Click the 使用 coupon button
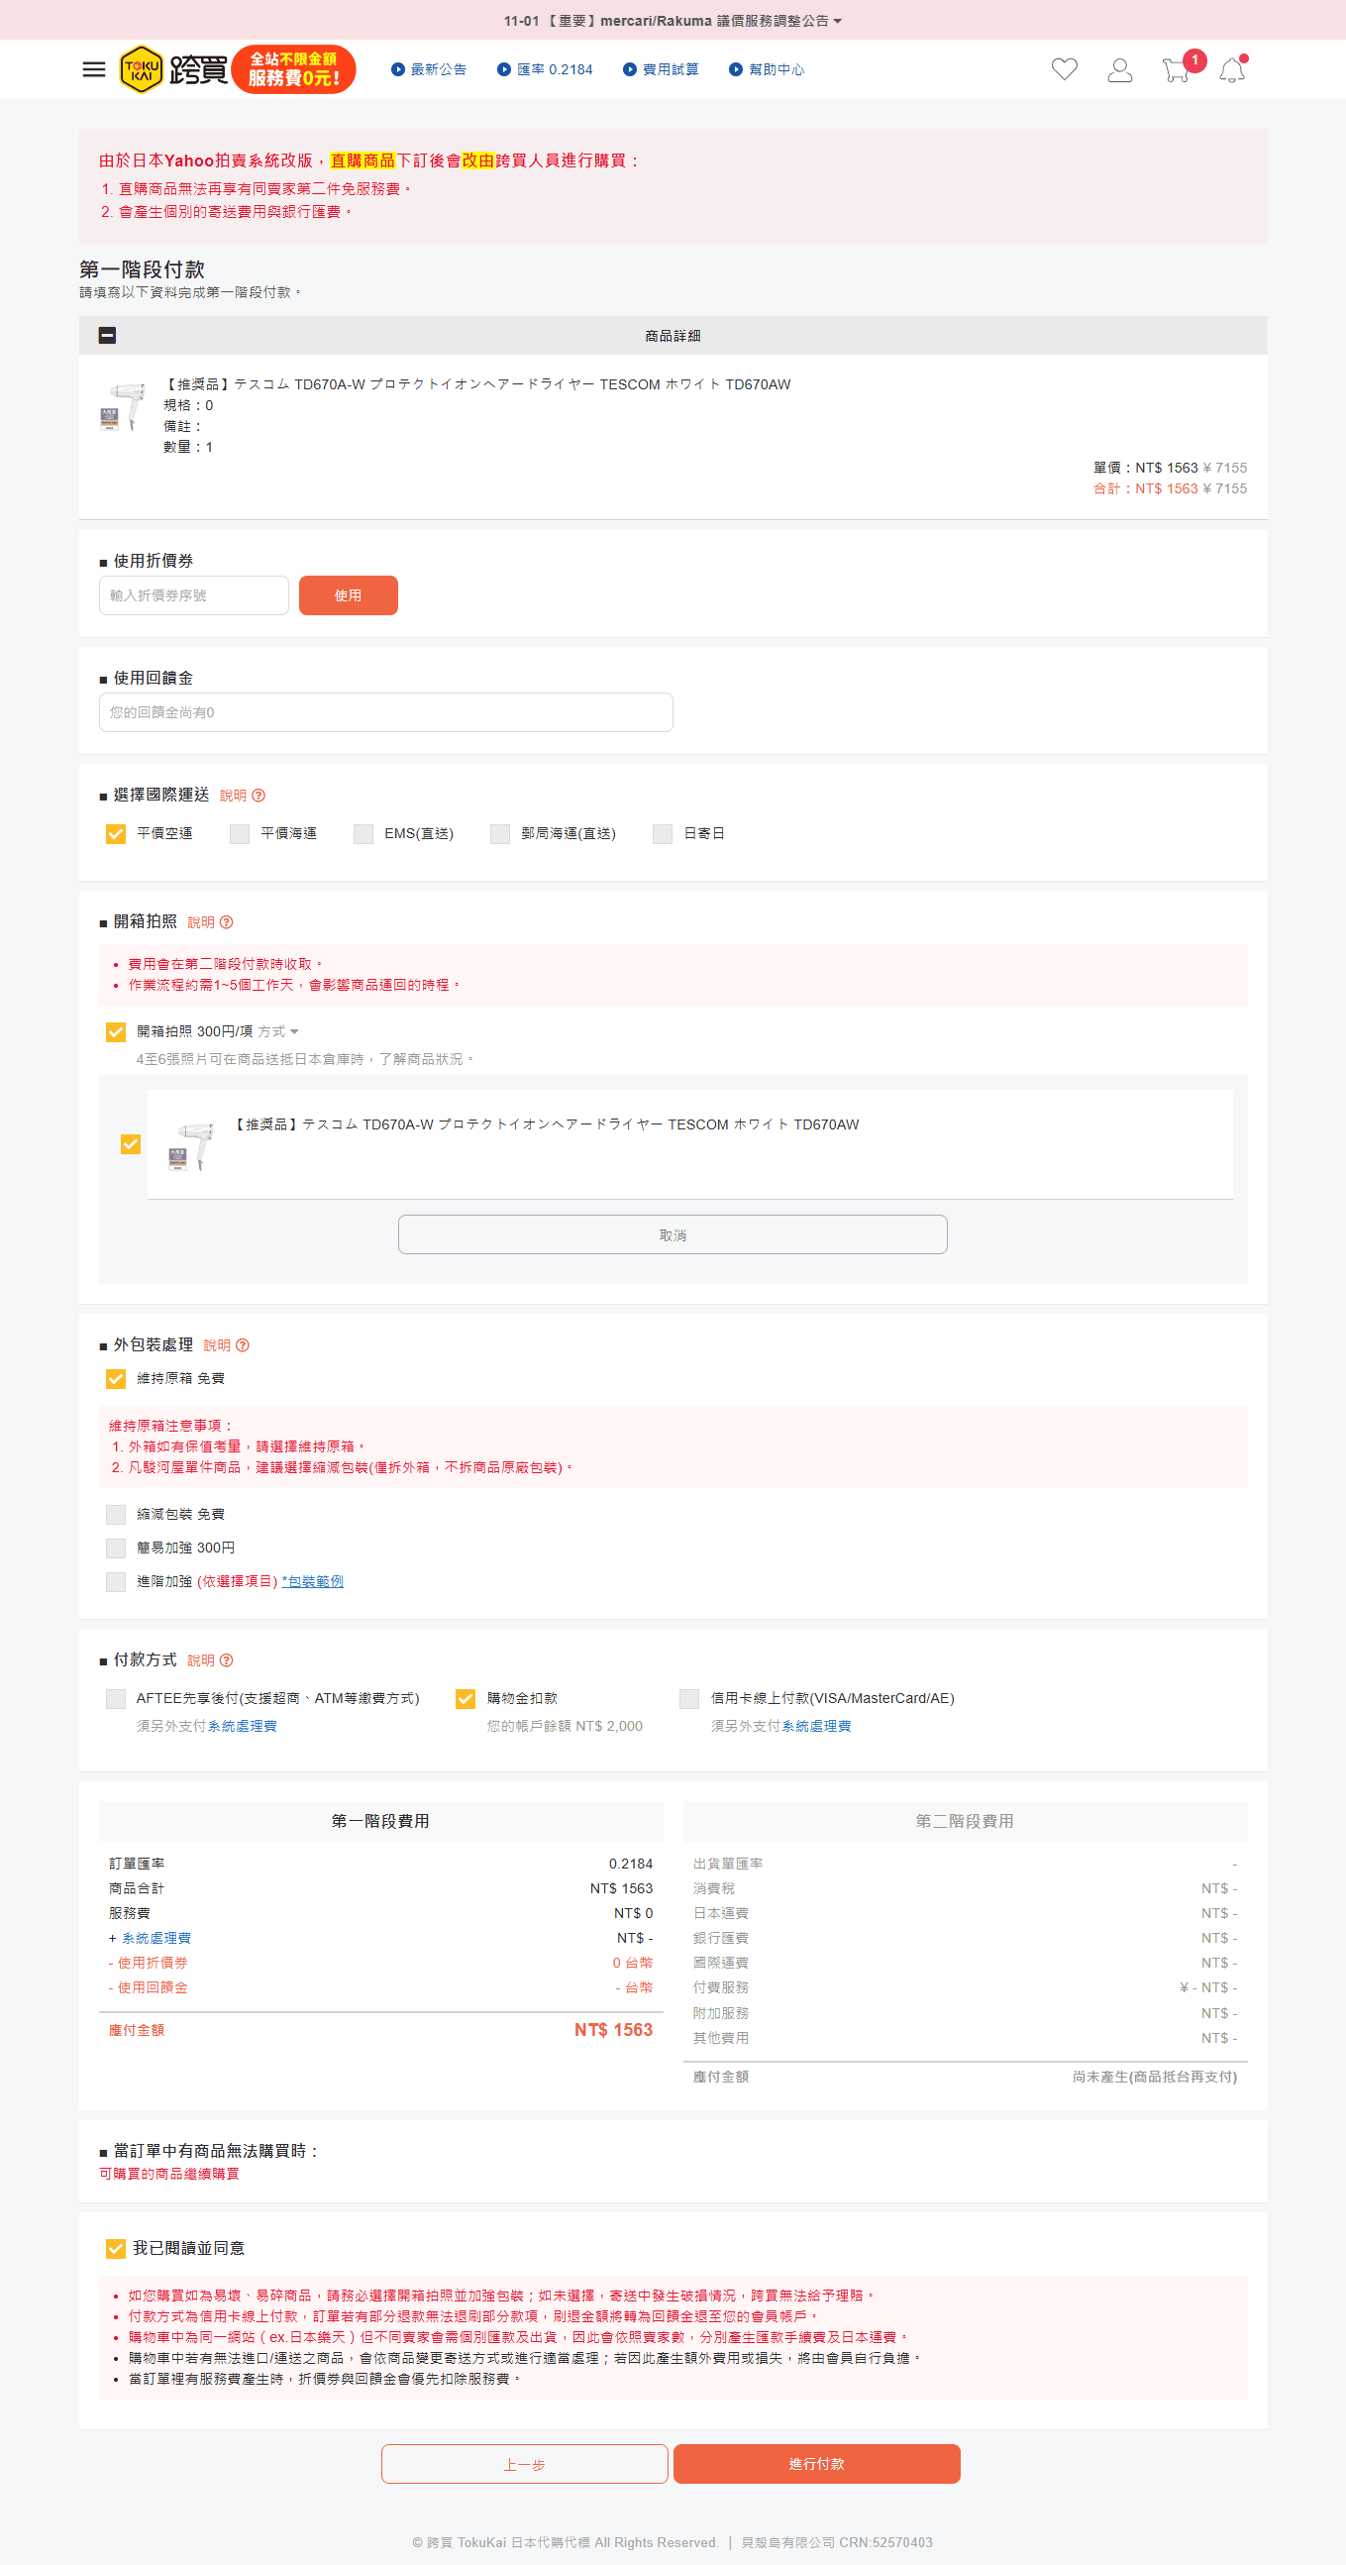Viewport: 1346px width, 2565px height. point(349,595)
